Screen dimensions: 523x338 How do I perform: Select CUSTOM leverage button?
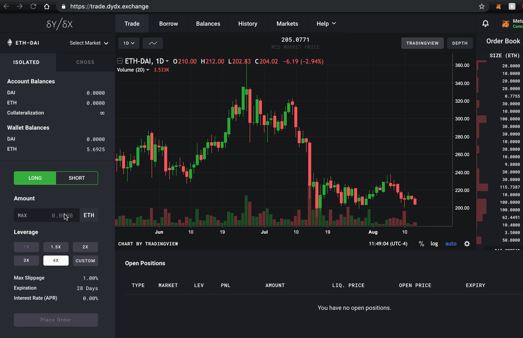pos(86,261)
